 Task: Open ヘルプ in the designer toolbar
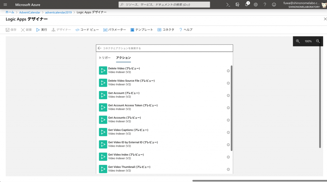(x=186, y=30)
